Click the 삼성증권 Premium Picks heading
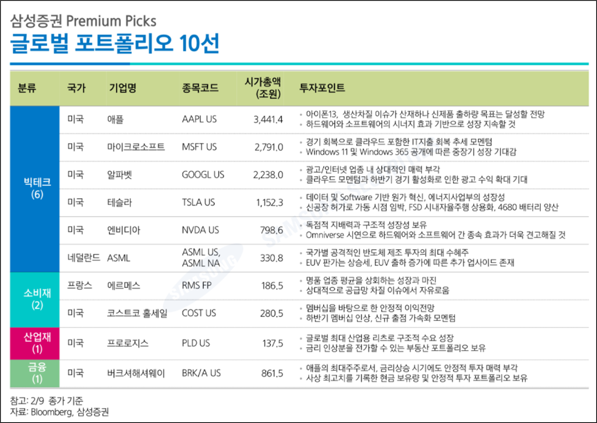The height and width of the screenshot is (423, 597). pos(83,21)
